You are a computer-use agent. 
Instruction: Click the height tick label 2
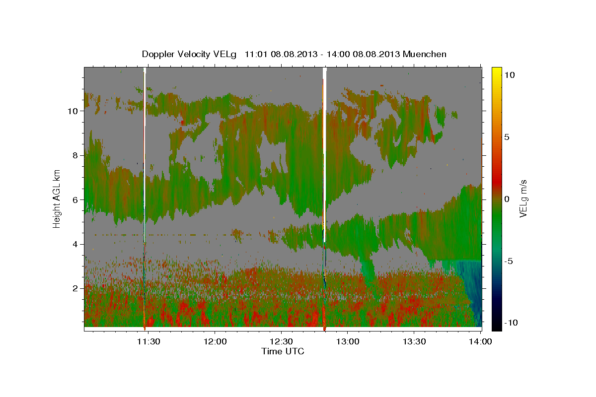(x=75, y=288)
